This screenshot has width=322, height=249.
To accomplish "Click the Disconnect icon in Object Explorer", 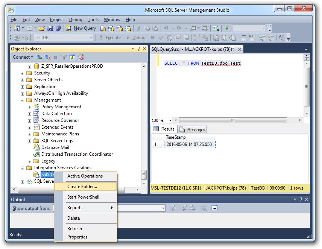I will (48, 58).
